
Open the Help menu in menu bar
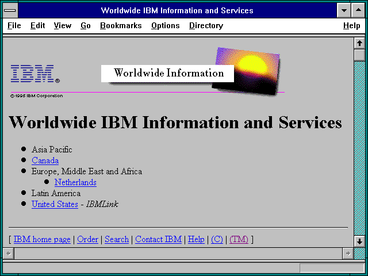click(x=351, y=25)
